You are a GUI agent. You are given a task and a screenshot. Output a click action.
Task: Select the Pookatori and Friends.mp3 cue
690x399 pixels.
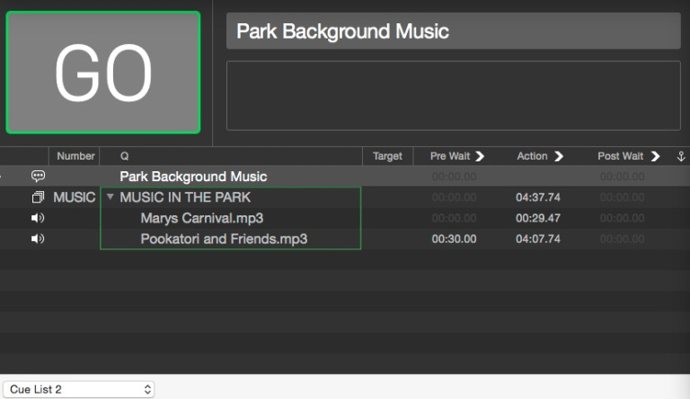224,239
